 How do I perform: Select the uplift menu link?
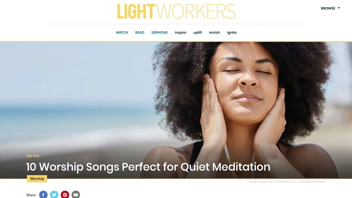197,32
